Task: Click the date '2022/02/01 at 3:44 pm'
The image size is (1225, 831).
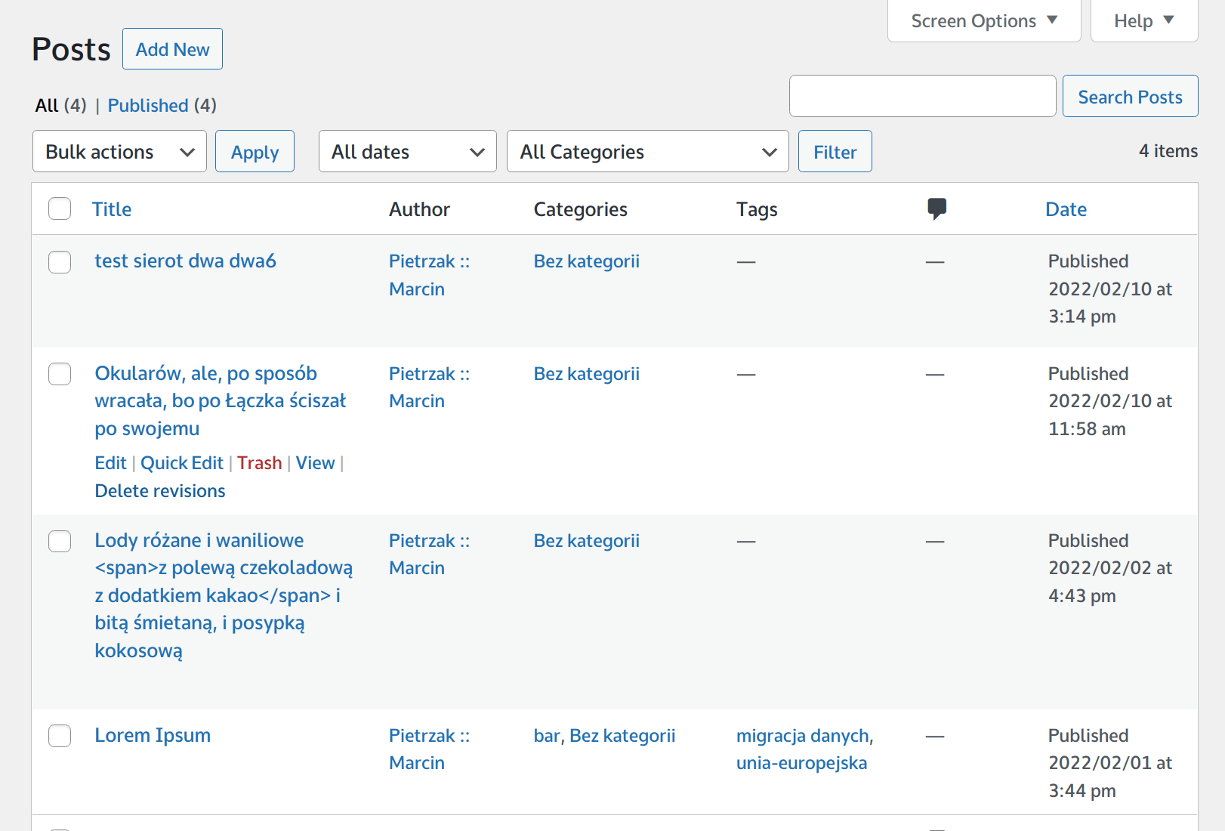Action: point(1109,777)
